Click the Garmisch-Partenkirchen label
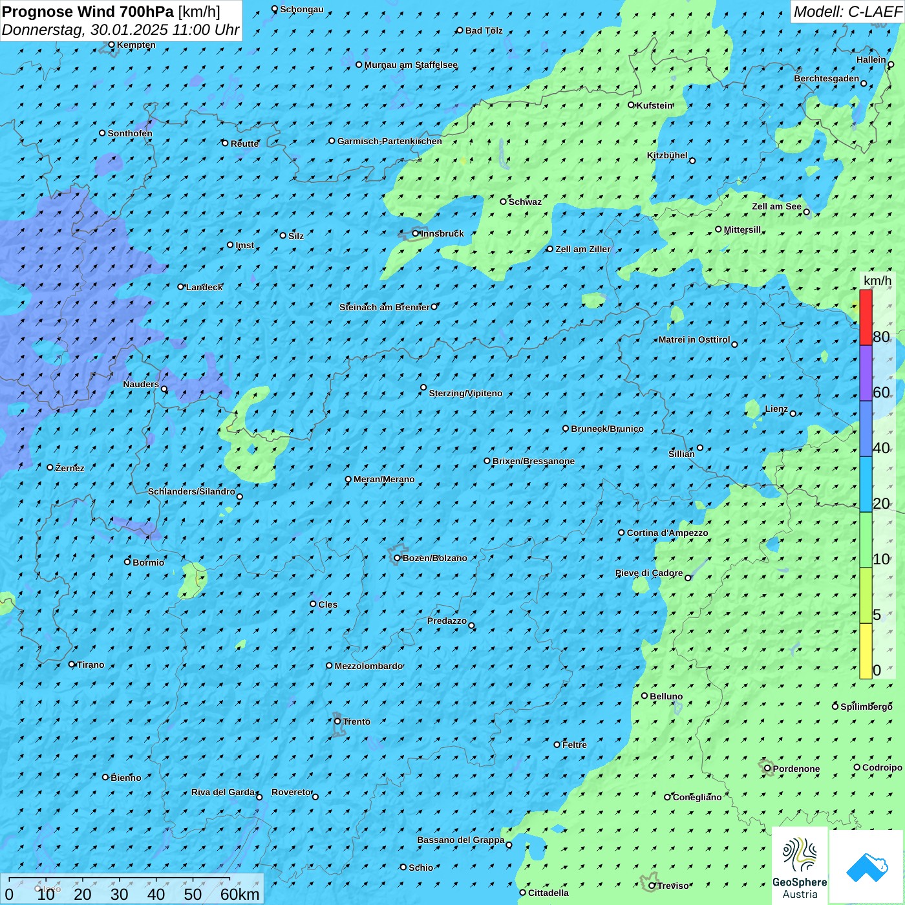The width and height of the screenshot is (905, 905). pyautogui.click(x=389, y=141)
